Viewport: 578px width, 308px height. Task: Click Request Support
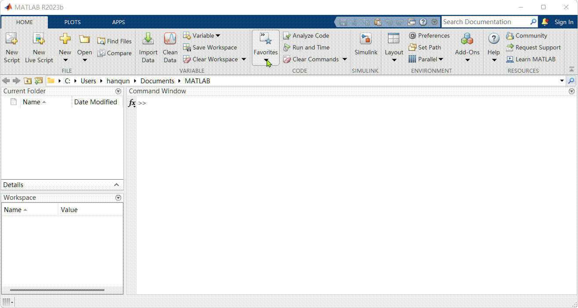[x=533, y=47]
